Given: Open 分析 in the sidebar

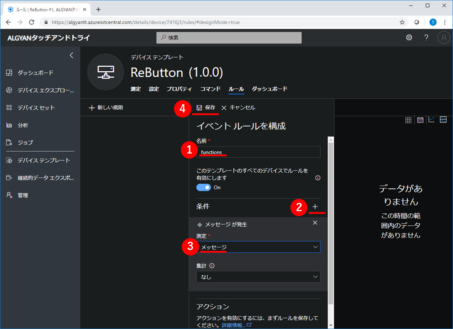Looking at the screenshot, I should [x=17, y=125].
